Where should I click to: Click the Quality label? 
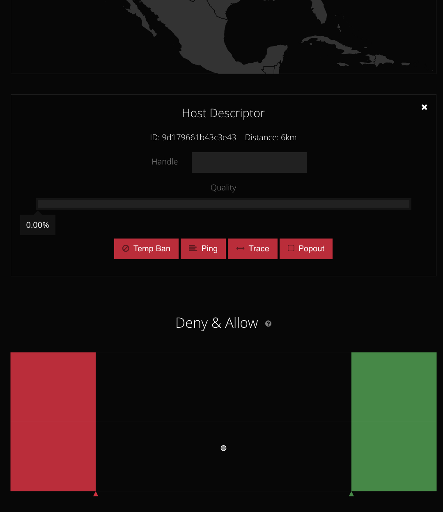coord(223,188)
